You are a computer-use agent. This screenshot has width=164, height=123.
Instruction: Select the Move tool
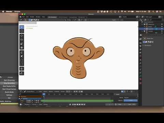pyautogui.click(x=22, y=36)
